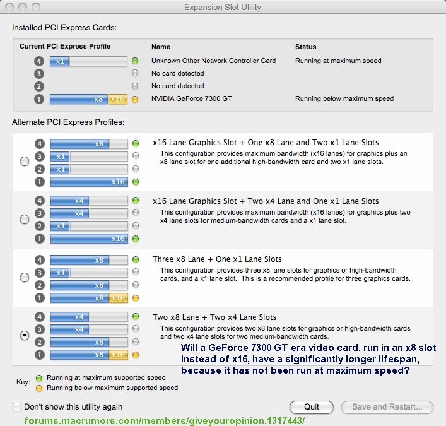Screen dimensions: 446x426
Task: Click Two x8 Lane + Two x4 Lane Slots title
Action: pos(214,317)
